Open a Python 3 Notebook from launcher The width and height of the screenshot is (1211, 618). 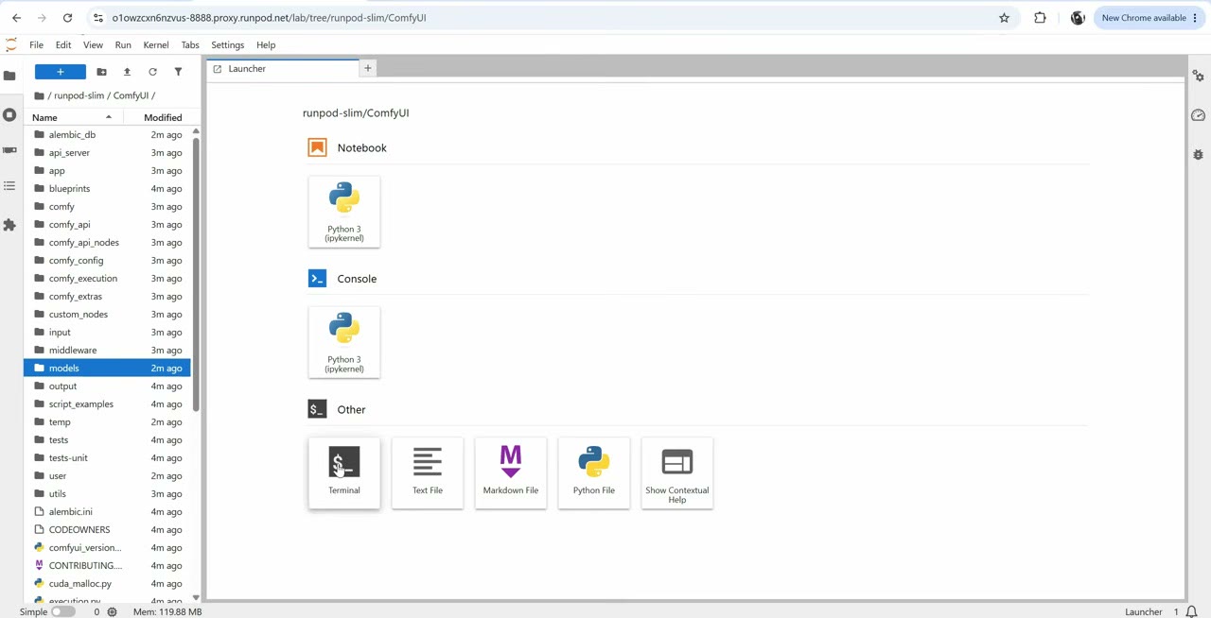(x=344, y=212)
